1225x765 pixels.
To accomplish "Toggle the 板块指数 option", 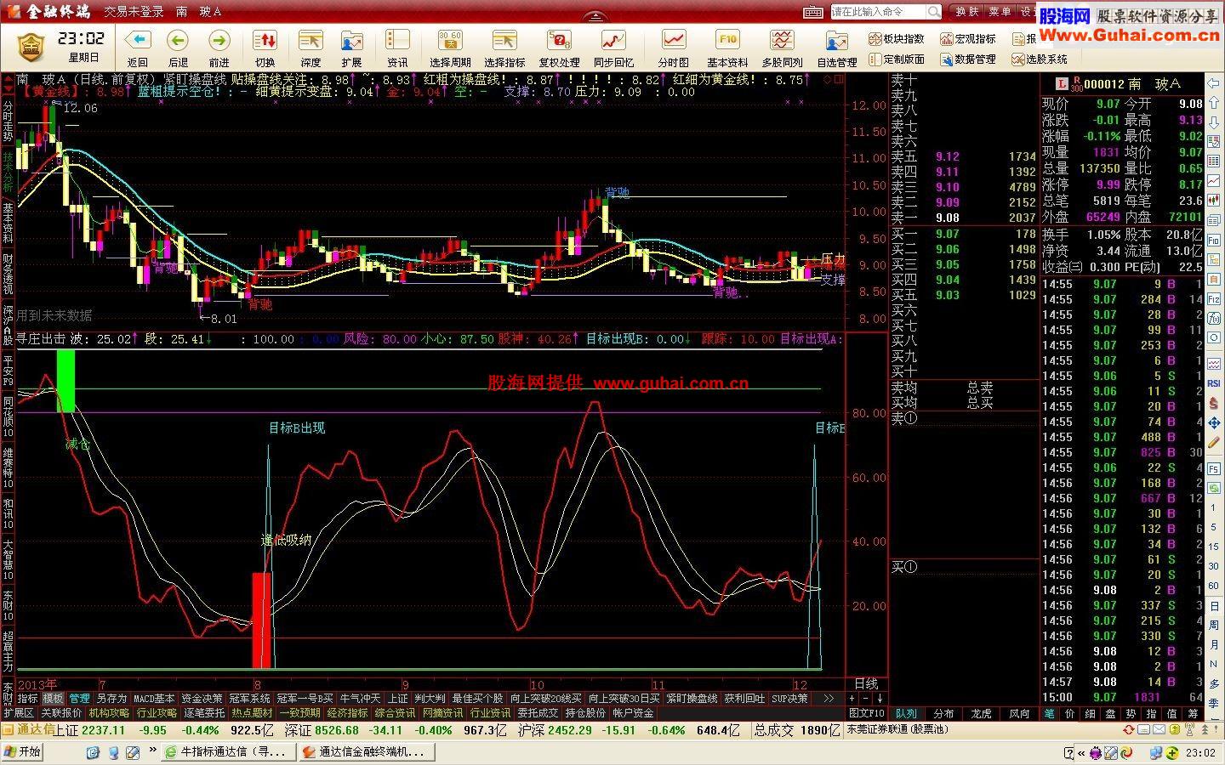I will tap(897, 39).
